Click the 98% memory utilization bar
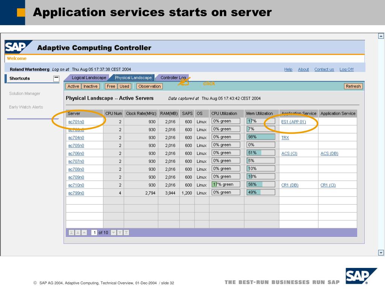The image size is (385, 289). tap(261, 137)
